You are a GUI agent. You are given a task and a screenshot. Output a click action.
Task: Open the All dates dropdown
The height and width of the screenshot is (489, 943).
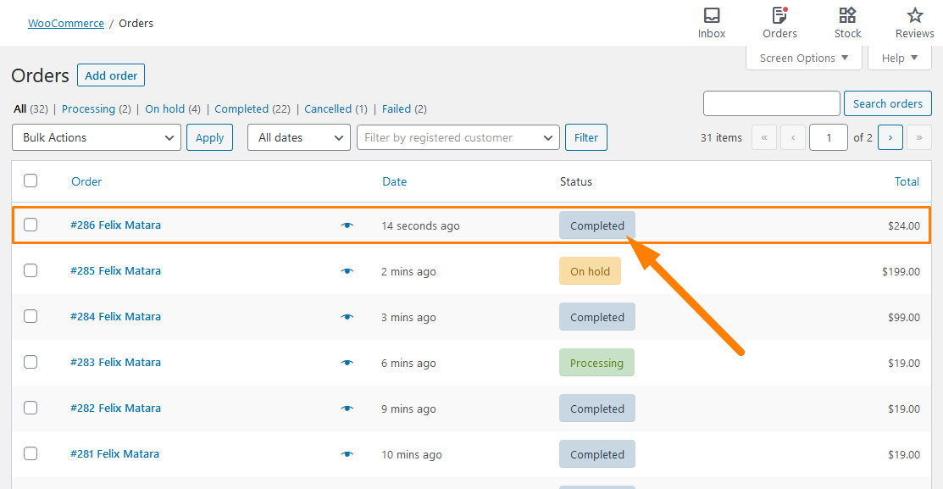[x=299, y=138]
